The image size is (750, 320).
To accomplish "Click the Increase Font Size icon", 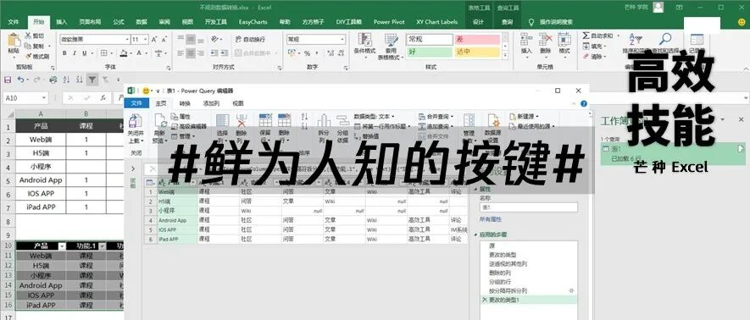I will click(x=154, y=40).
